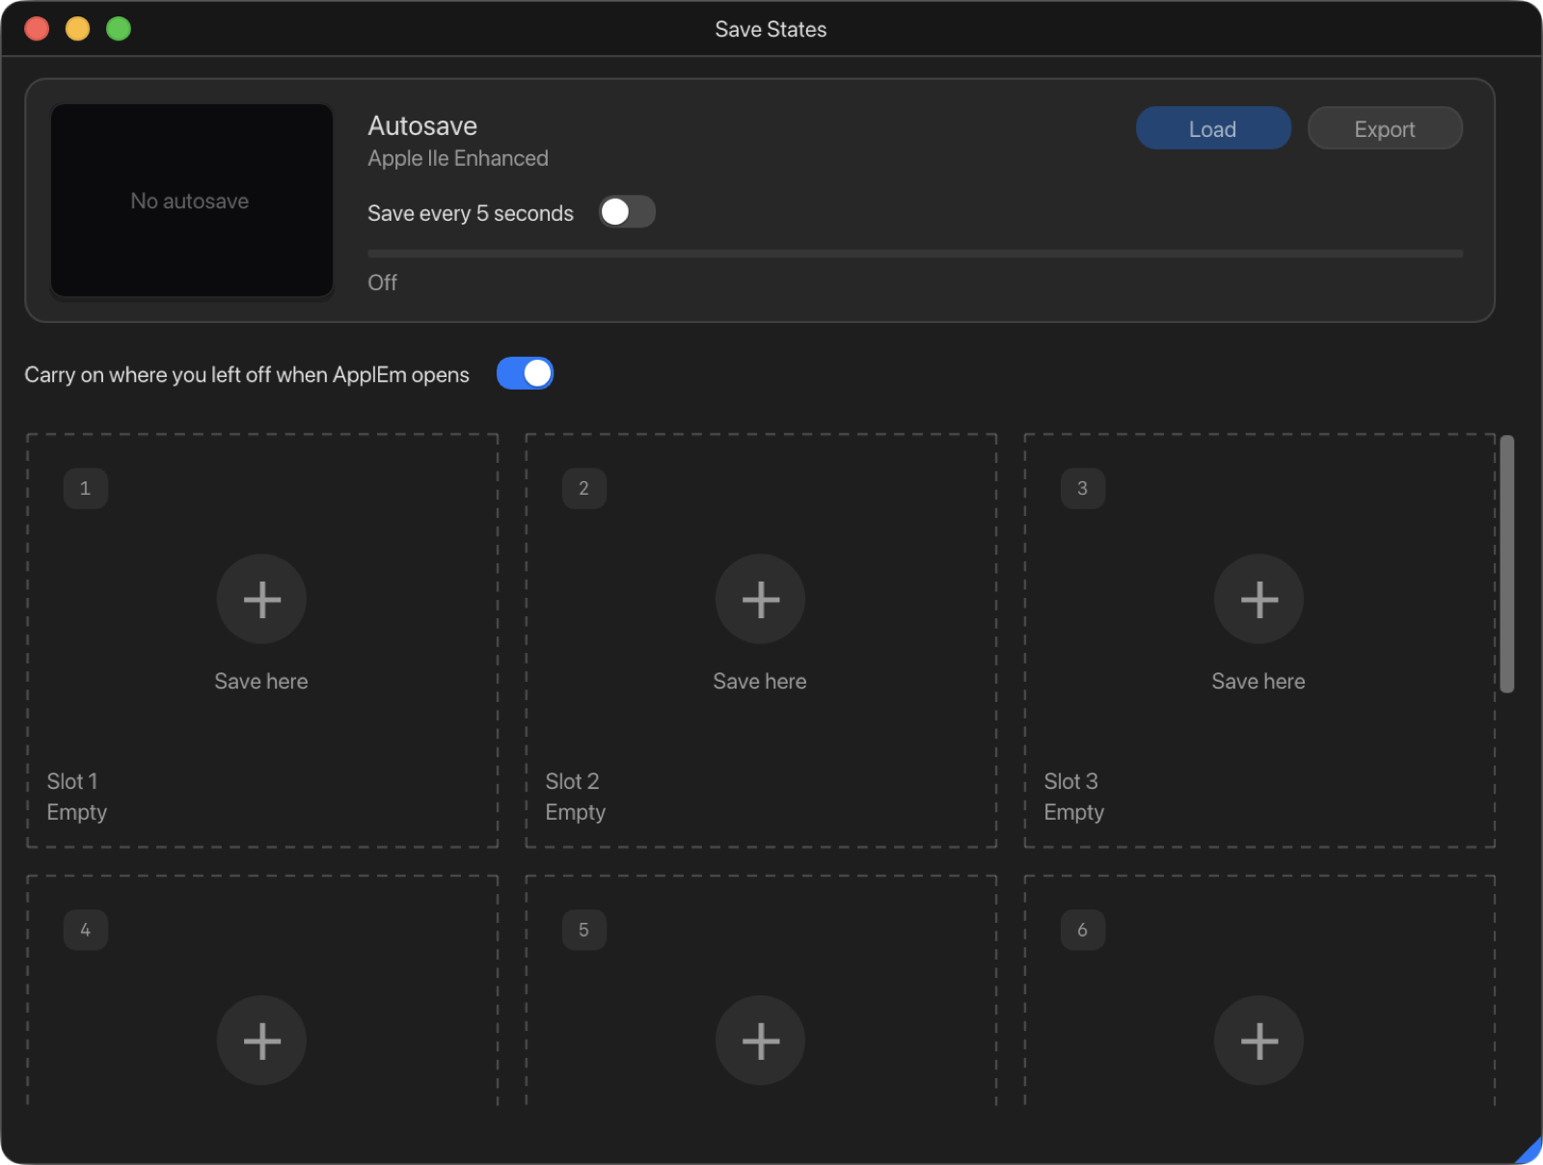Click the plus icon in slot 6
This screenshot has height=1165, width=1543.
(1259, 1041)
